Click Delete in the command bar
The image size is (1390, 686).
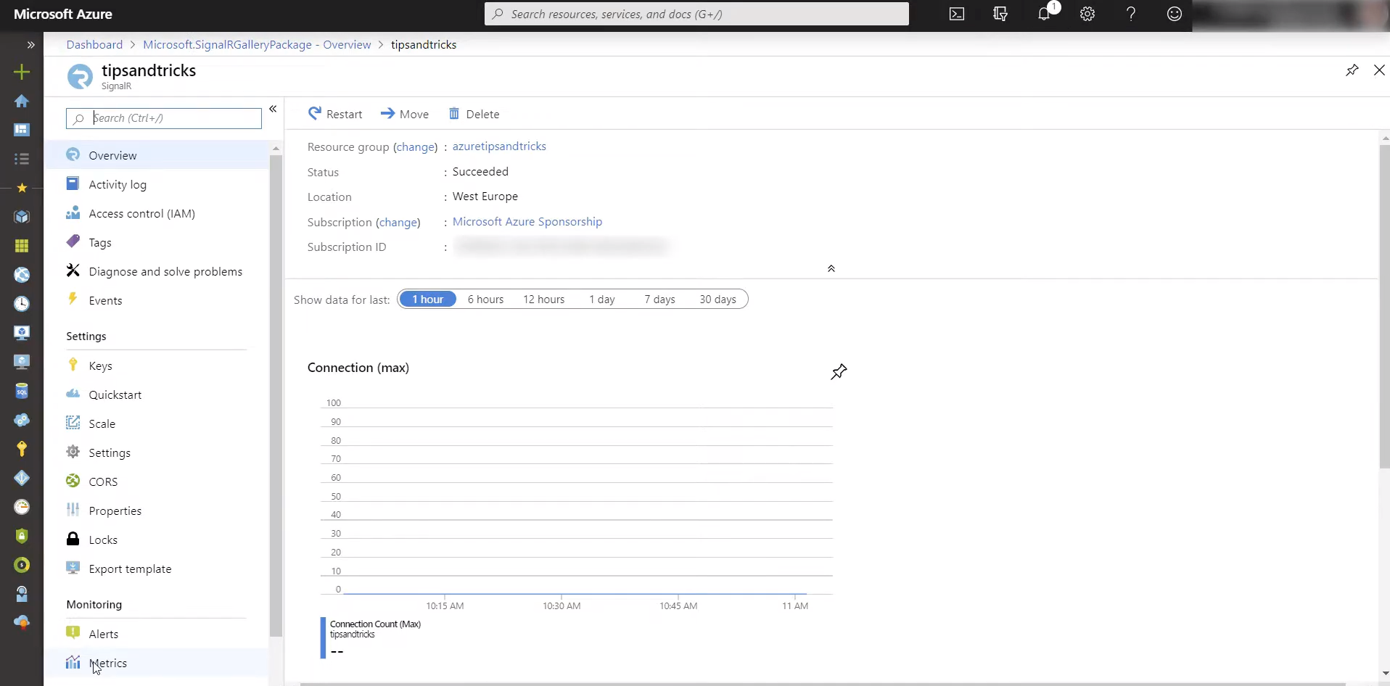coord(474,114)
